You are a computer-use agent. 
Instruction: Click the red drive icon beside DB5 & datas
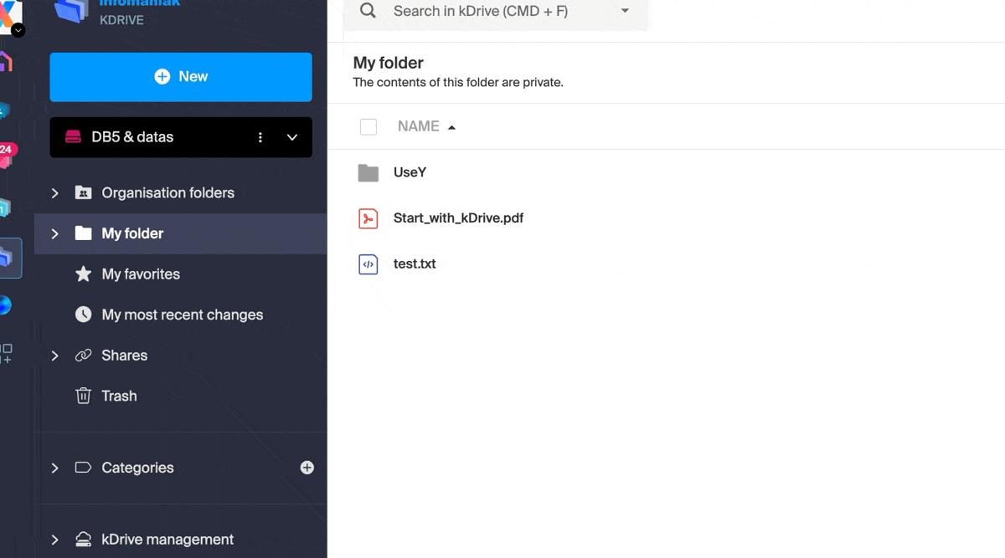74,137
